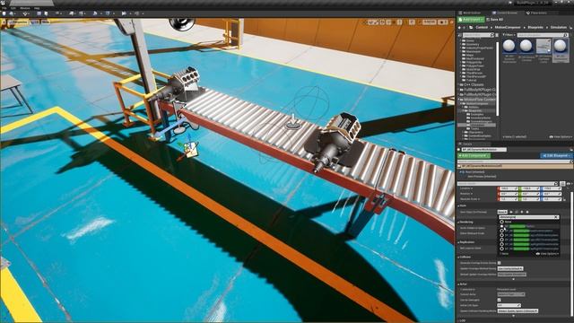The width and height of the screenshot is (574, 323).
Task: Click the Initial Life Span field
Action: [x=509, y=305]
